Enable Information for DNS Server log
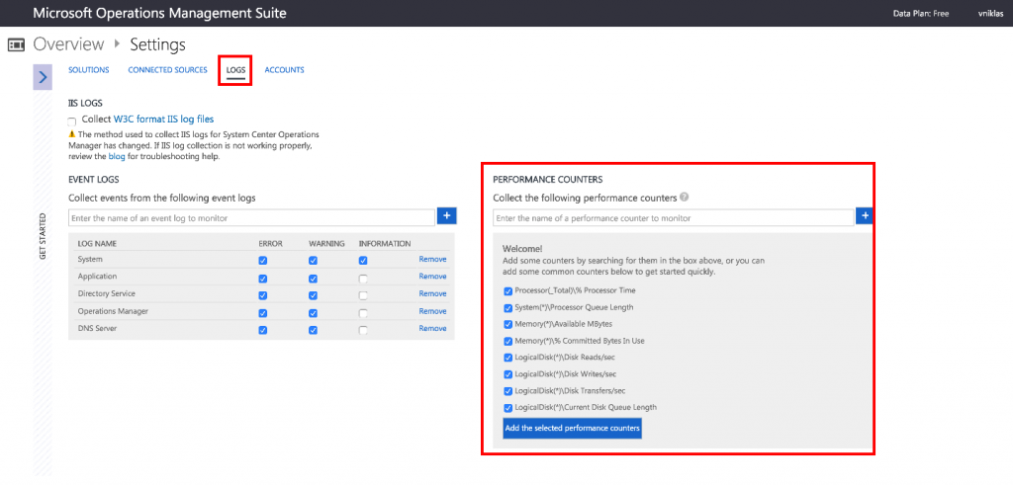 coord(363,330)
